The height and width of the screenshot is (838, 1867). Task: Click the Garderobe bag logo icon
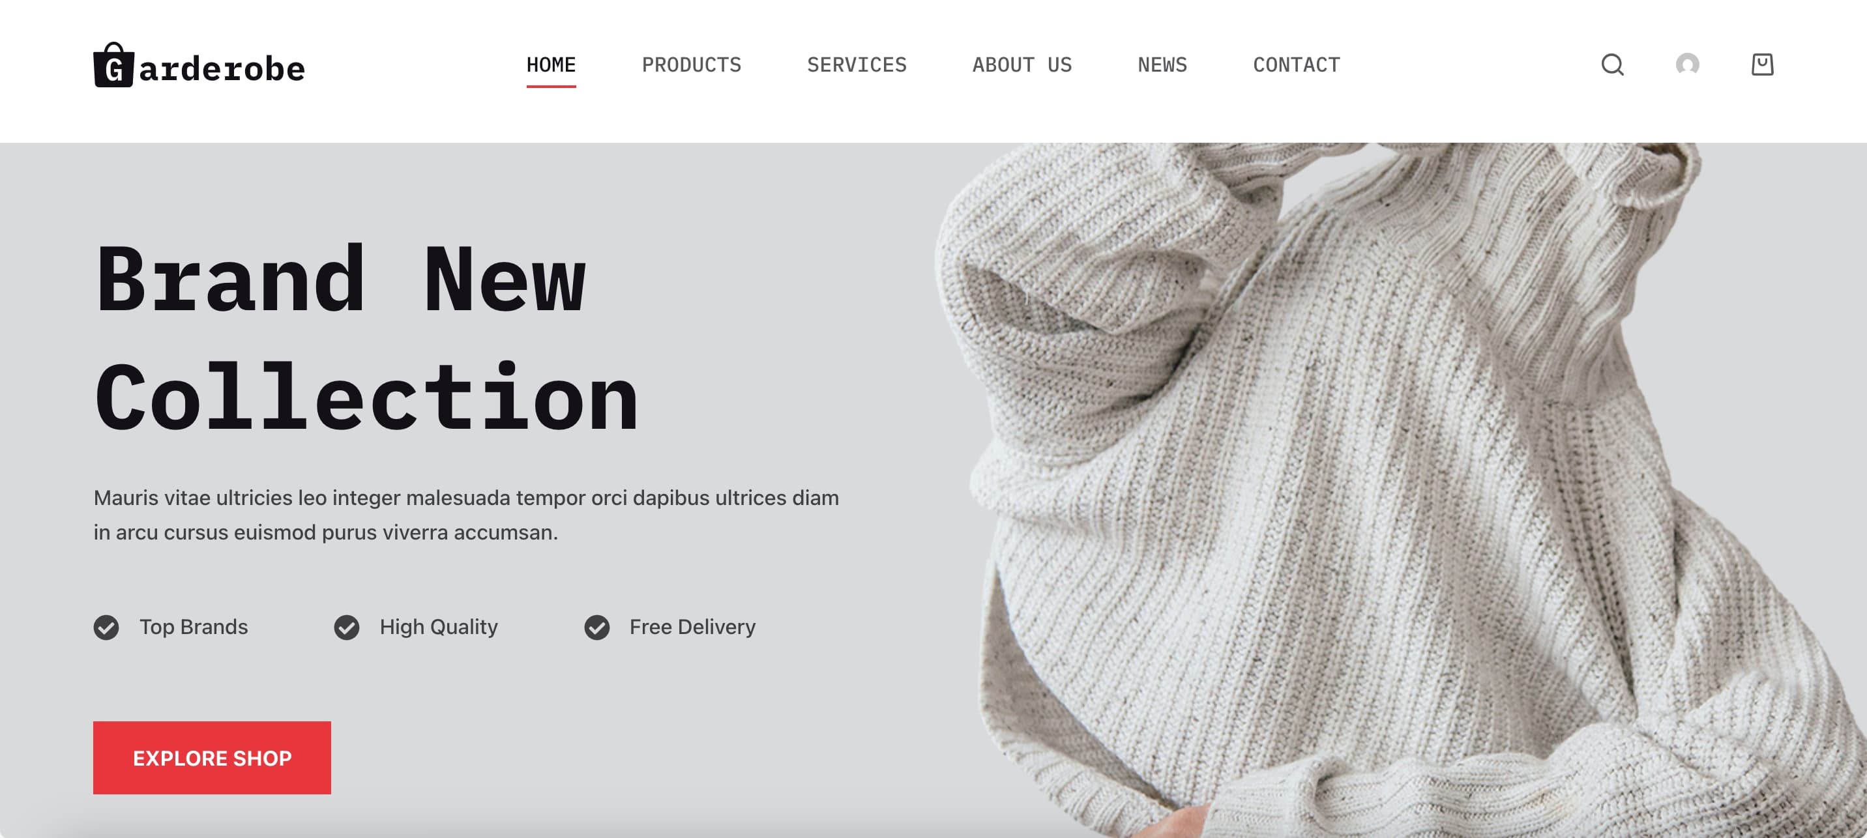(114, 65)
